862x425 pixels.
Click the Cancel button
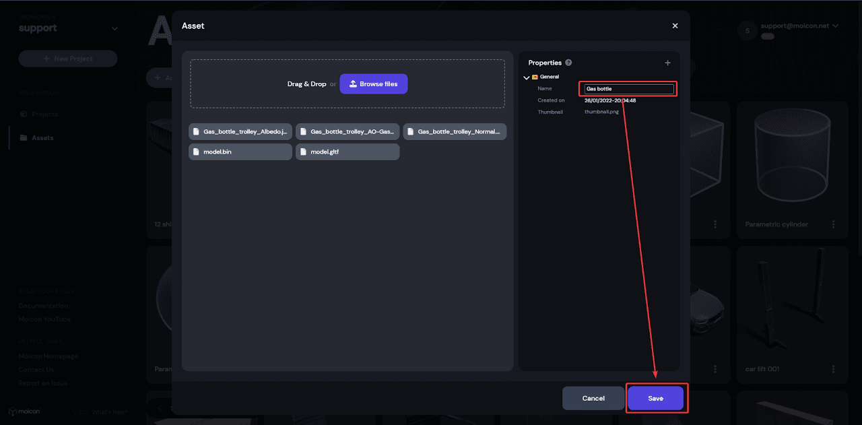(x=593, y=398)
